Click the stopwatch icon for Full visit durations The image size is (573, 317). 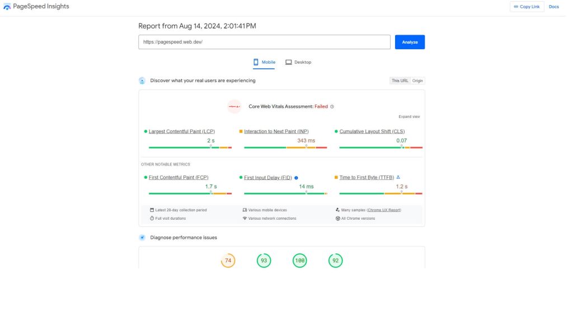[x=152, y=219]
